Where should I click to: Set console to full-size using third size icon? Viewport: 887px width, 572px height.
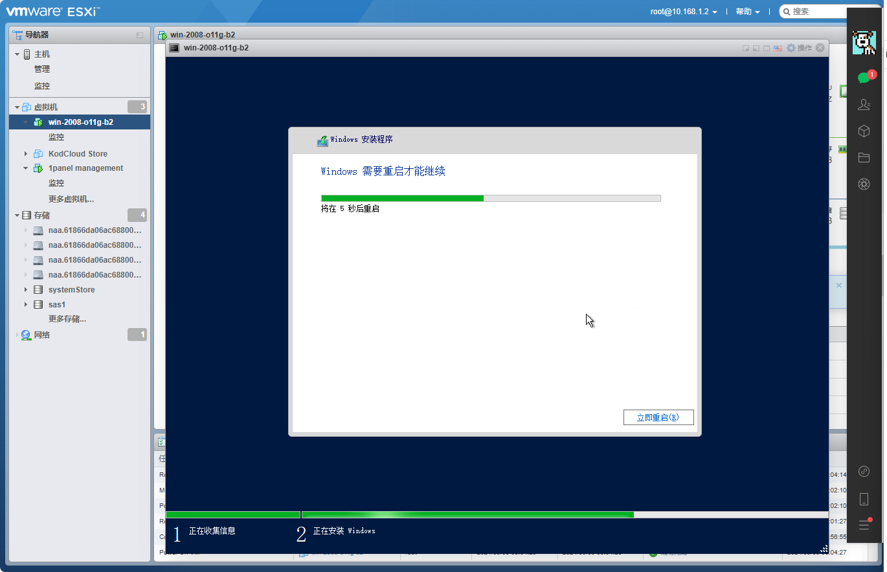[767, 48]
